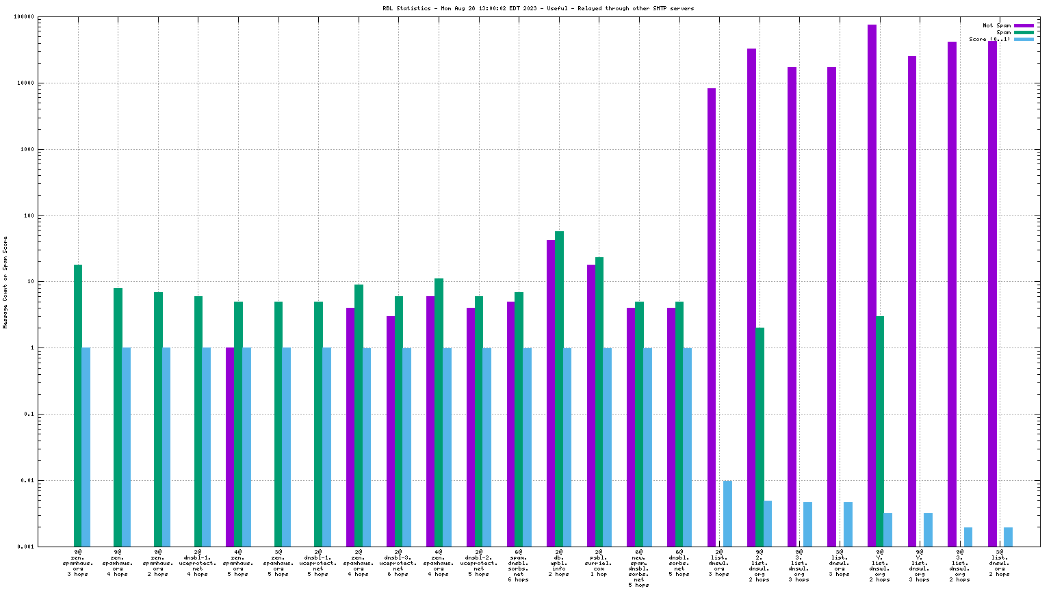
Task: Select the dnsbl-3.uceprotect.net 6 hops label
Action: 398,562
